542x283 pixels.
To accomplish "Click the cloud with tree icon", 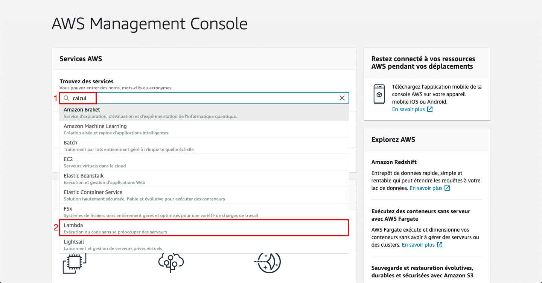I will [171, 262].
